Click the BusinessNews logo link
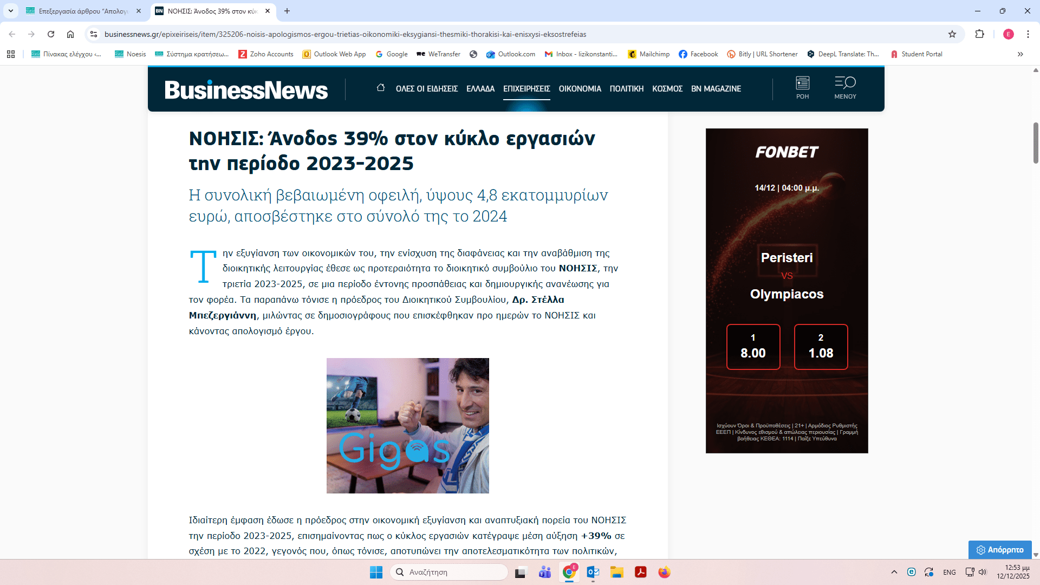Viewport: 1040px width, 585px height. pos(246,90)
